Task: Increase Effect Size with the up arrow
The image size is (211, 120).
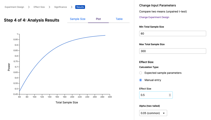Action: (170, 94)
